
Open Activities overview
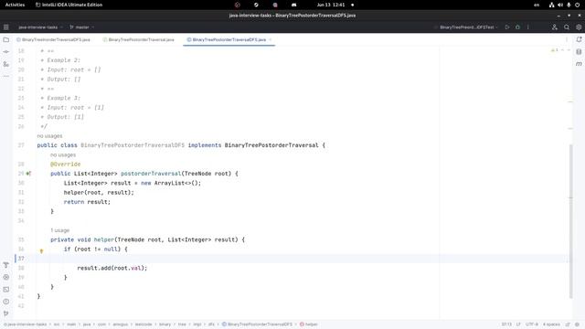[15, 5]
